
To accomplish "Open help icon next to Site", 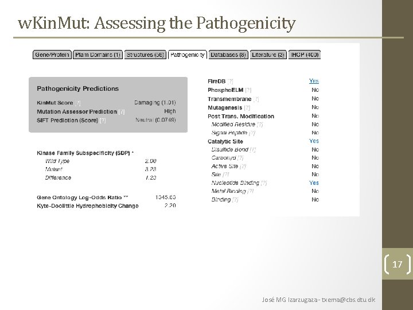I will (x=226, y=175).
